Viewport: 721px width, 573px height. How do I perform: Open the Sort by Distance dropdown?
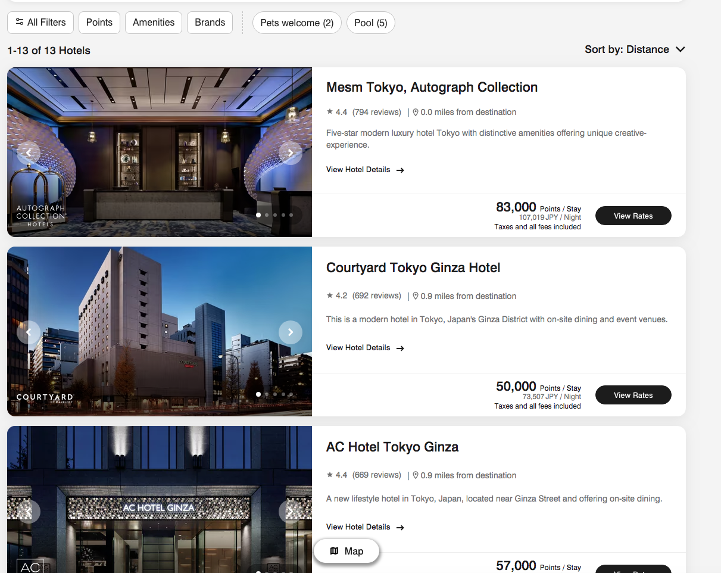coord(635,49)
